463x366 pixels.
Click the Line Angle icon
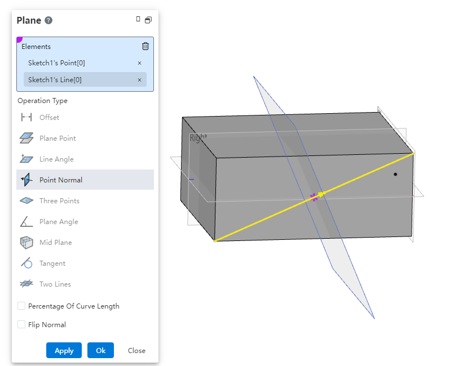(x=27, y=159)
